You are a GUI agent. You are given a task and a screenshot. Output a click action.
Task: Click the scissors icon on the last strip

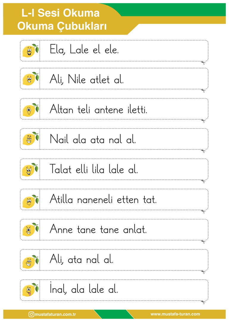tap(203, 302)
